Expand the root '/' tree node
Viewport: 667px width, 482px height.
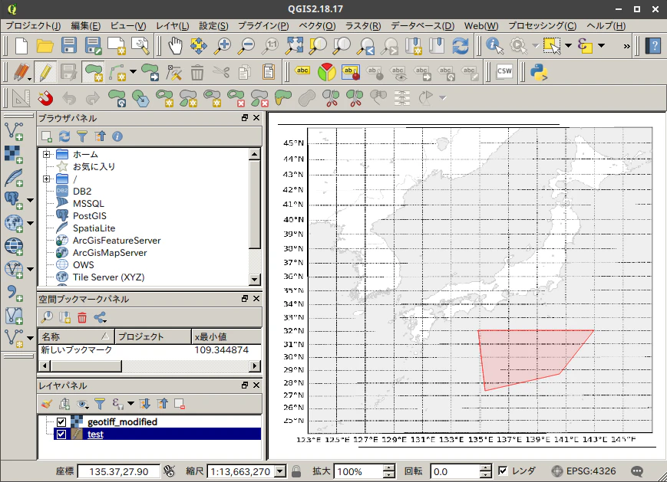[x=46, y=179]
